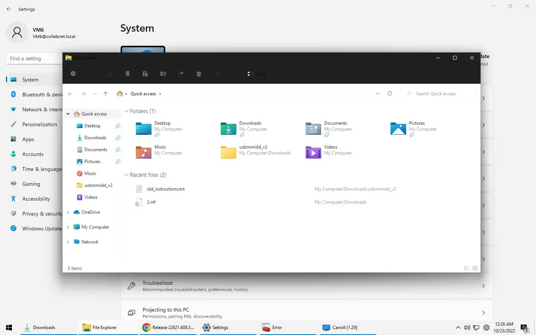Click the Share arrow icon in toolbar
536x335 pixels.
click(181, 74)
